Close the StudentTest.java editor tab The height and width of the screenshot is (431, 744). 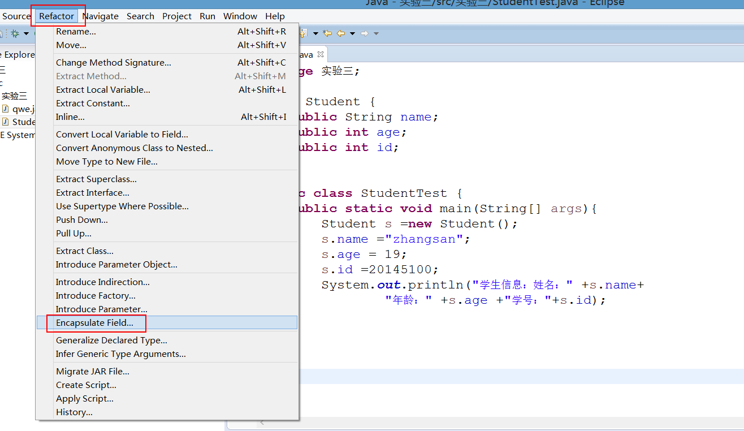click(x=320, y=54)
